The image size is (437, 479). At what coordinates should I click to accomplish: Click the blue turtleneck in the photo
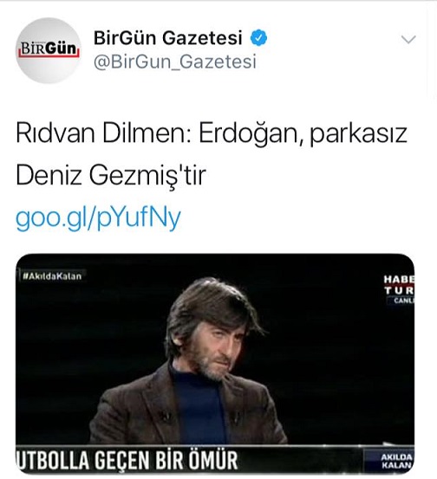[199, 410]
